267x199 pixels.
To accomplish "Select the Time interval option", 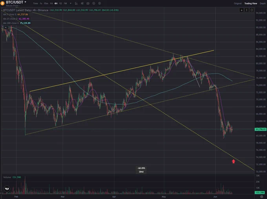I will pos(35,4).
